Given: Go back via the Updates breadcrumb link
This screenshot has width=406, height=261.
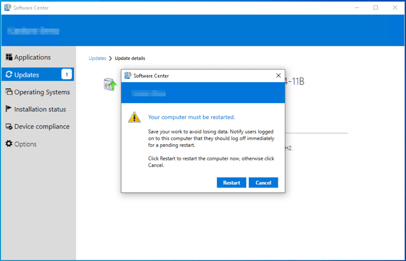Looking at the screenshot, I should [x=97, y=58].
